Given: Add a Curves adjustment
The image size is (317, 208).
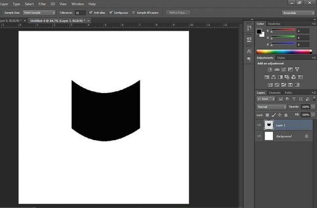Looking at the screenshot, I should point(284,69).
